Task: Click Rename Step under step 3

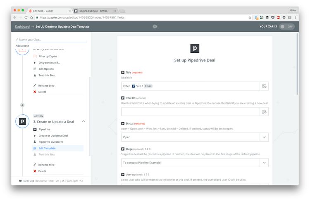Action: pyautogui.click(x=46, y=165)
